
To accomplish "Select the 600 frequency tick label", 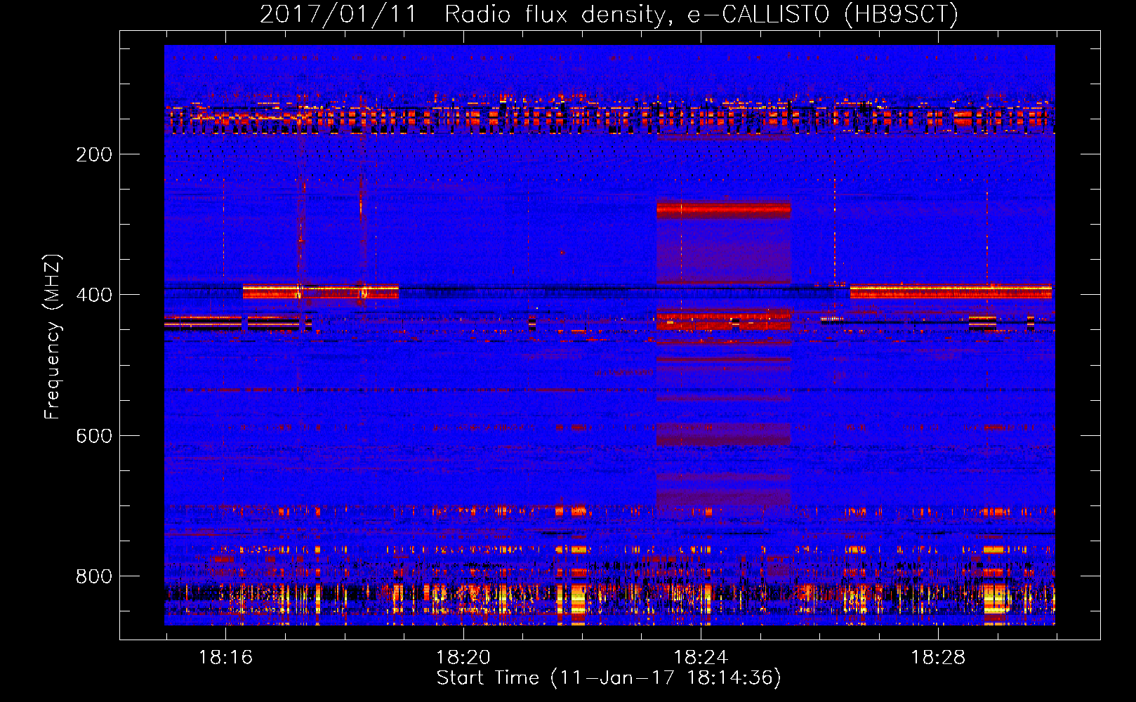I will 94,436.
